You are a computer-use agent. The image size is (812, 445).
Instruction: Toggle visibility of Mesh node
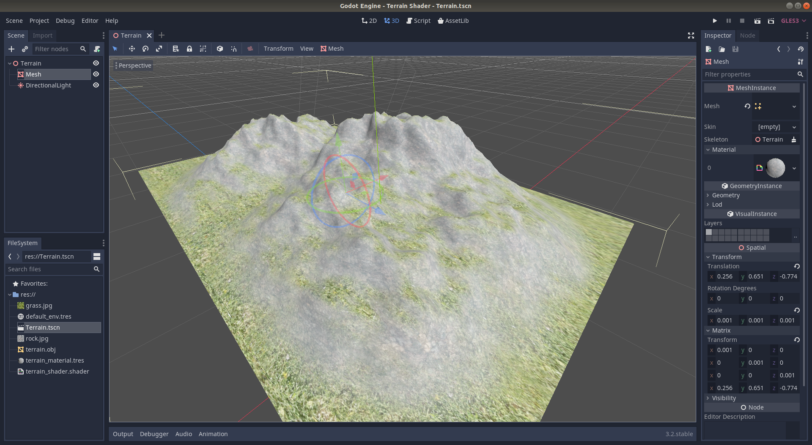point(96,74)
